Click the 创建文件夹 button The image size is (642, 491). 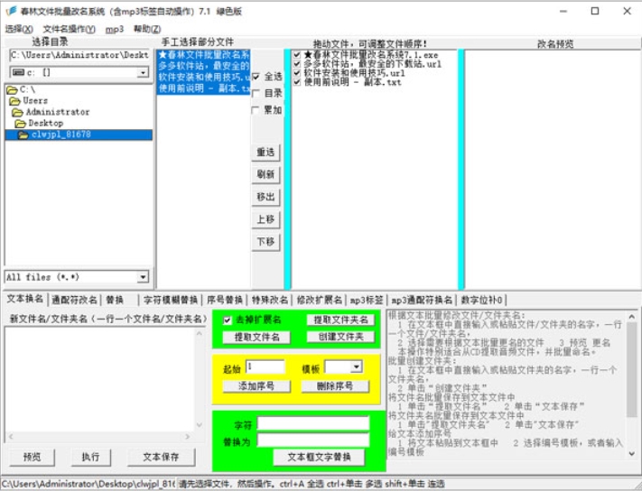click(340, 338)
